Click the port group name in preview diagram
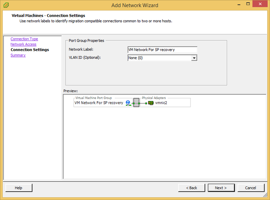 [x=99, y=103]
